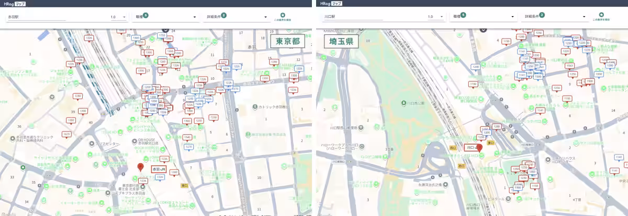Image resolution: width=628 pixels, height=216 pixels.
Task: Open the 職種 dropdown in the Akabane panel
Action: point(165,17)
